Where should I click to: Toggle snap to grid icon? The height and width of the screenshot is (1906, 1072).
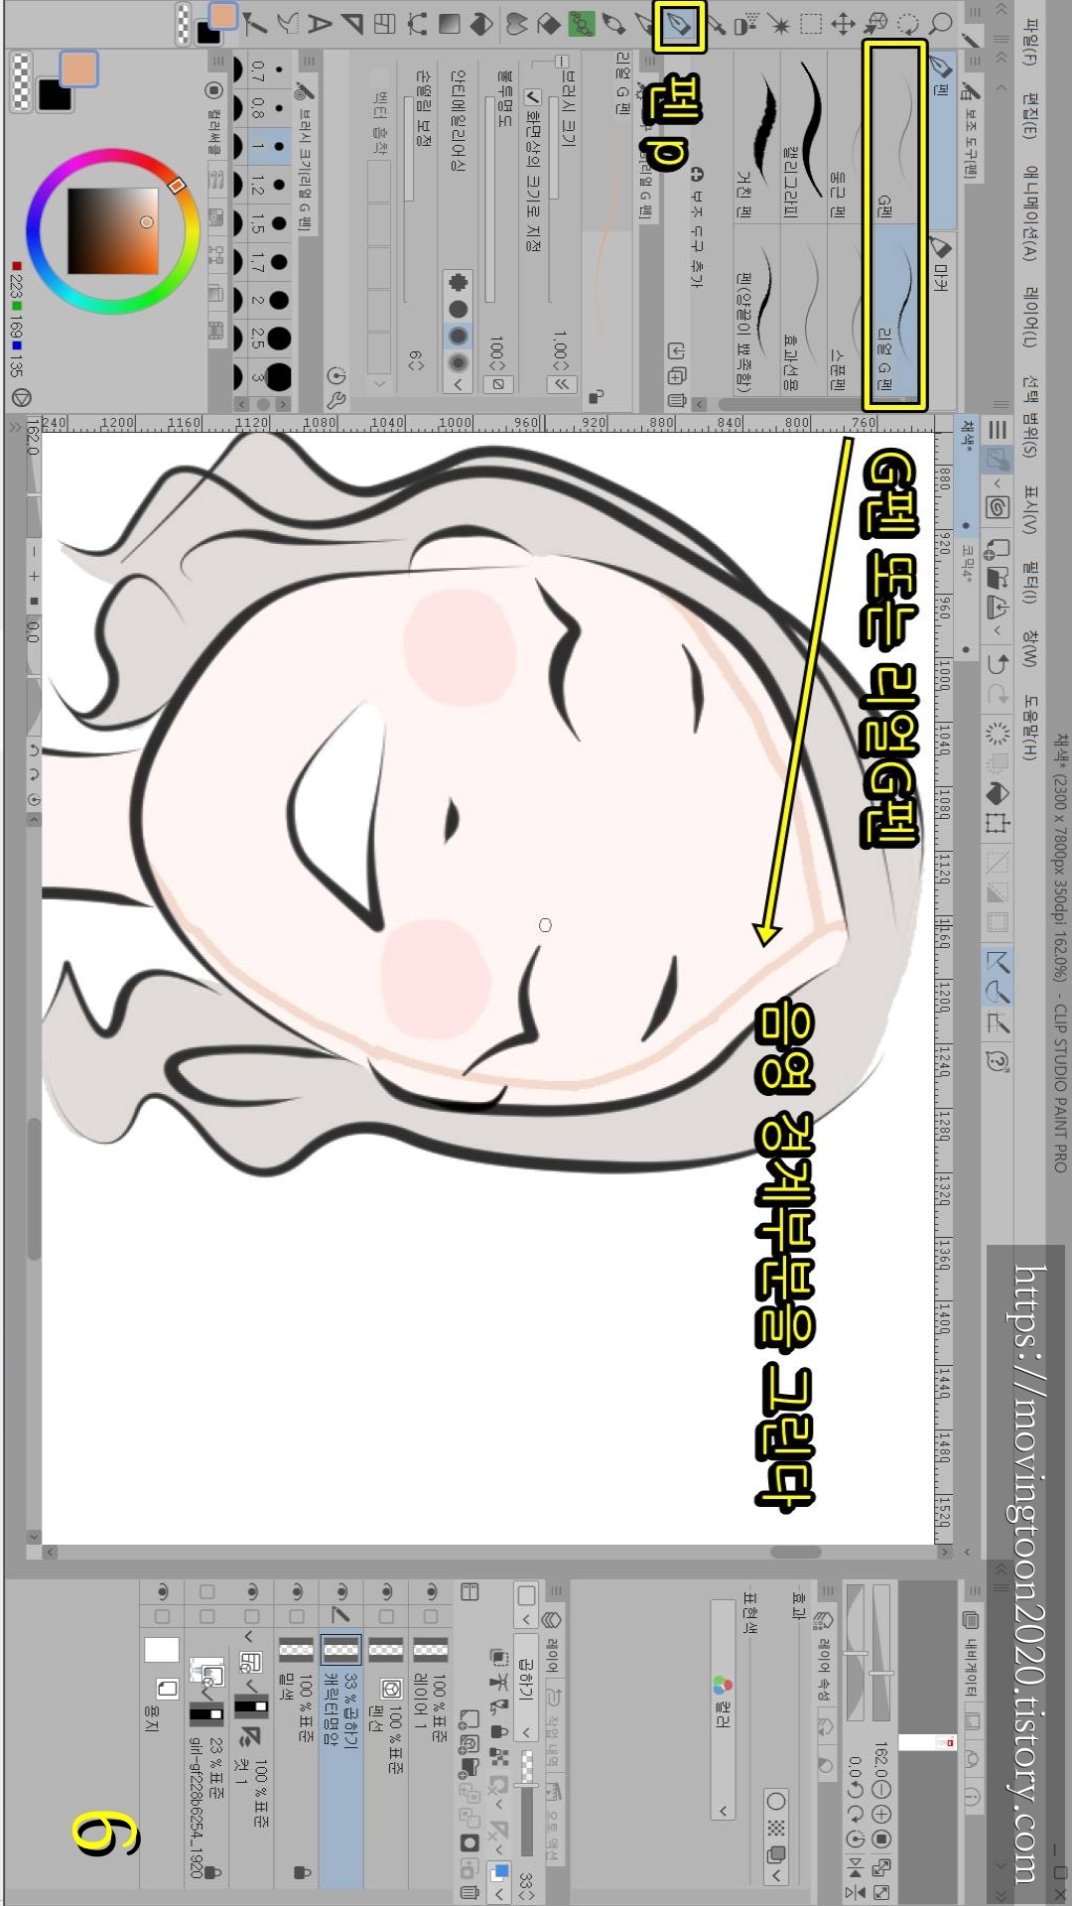[x=998, y=1022]
